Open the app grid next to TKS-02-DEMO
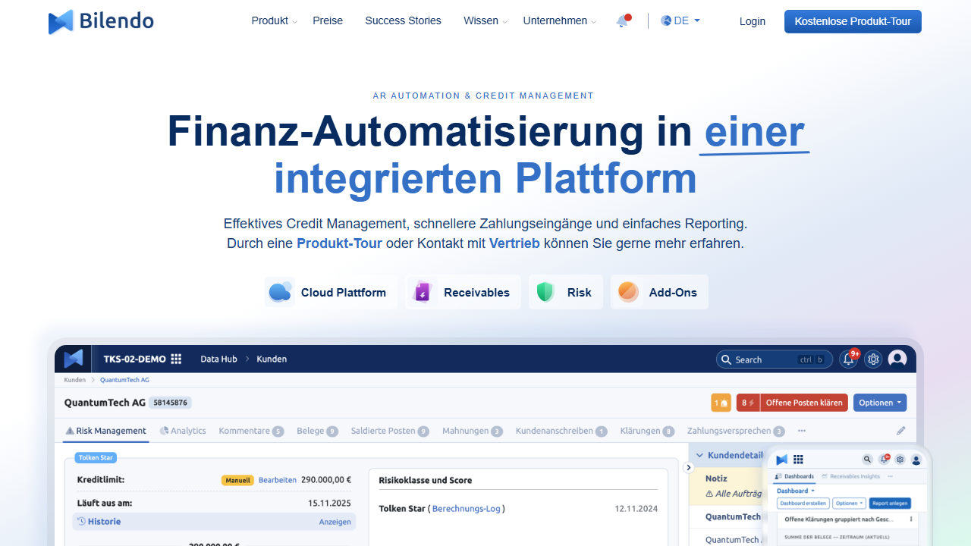This screenshot has width=971, height=546. pyautogui.click(x=176, y=359)
